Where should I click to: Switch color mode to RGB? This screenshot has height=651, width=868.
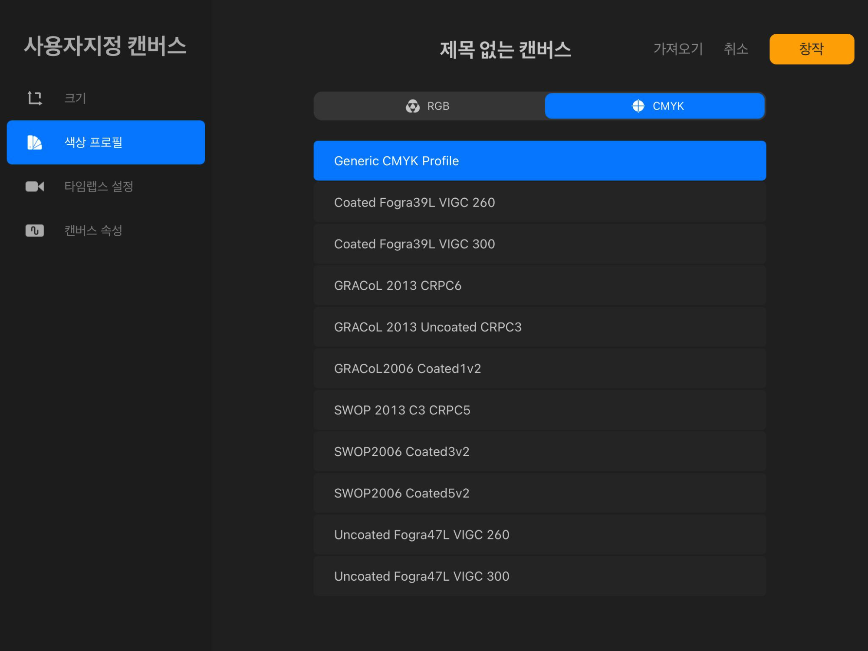coord(429,106)
